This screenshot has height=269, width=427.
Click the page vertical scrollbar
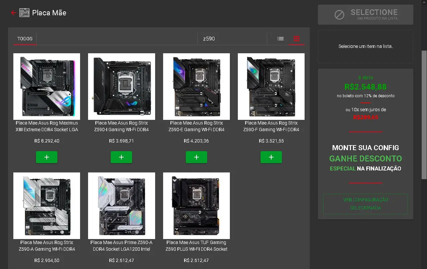[x=424, y=115]
